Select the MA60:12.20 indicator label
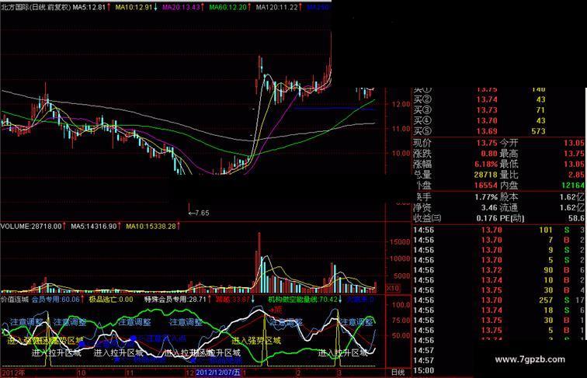Screen dimensions: 587x378 pyautogui.click(x=228, y=7)
